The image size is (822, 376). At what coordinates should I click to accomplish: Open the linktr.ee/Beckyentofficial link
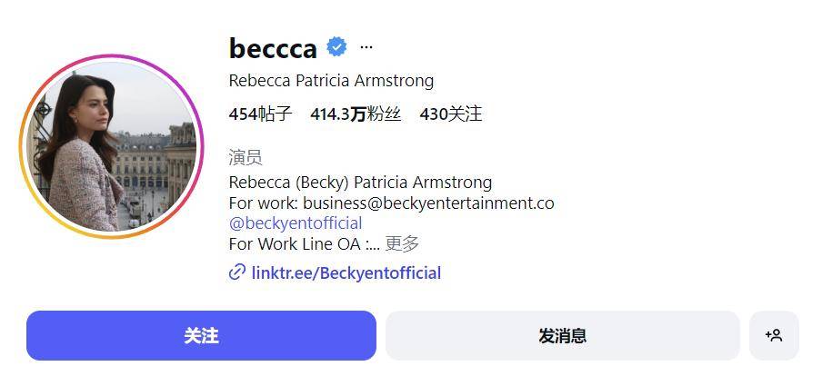(346, 272)
